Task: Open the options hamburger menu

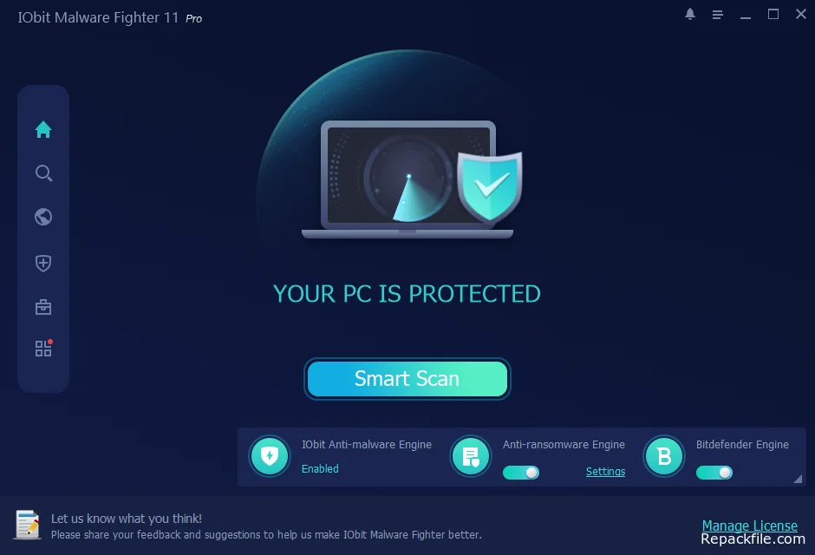Action: [x=718, y=15]
